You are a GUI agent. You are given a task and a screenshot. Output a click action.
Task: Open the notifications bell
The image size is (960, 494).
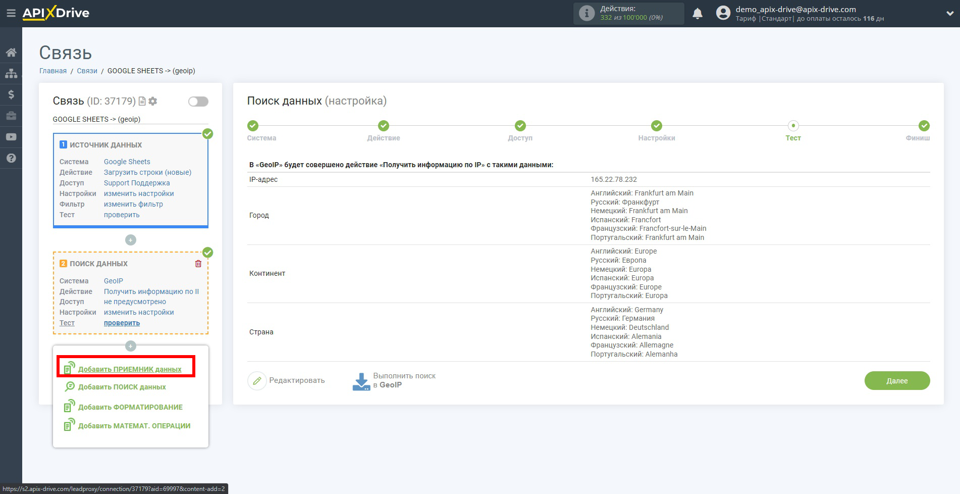698,14
